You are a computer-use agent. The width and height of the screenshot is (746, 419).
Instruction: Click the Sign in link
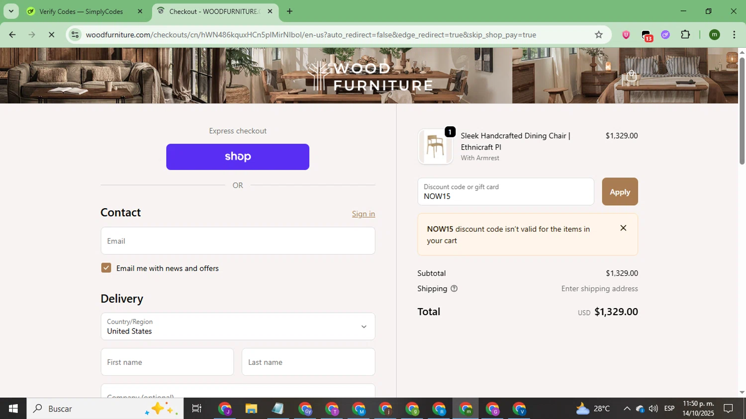[363, 214]
